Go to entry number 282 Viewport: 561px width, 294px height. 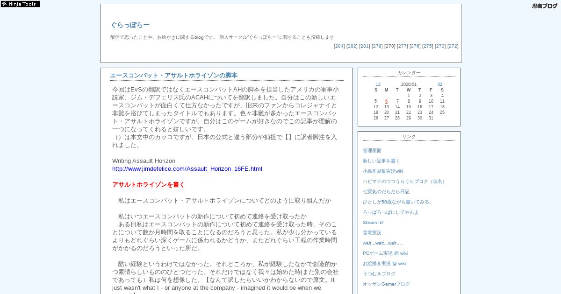(x=352, y=46)
